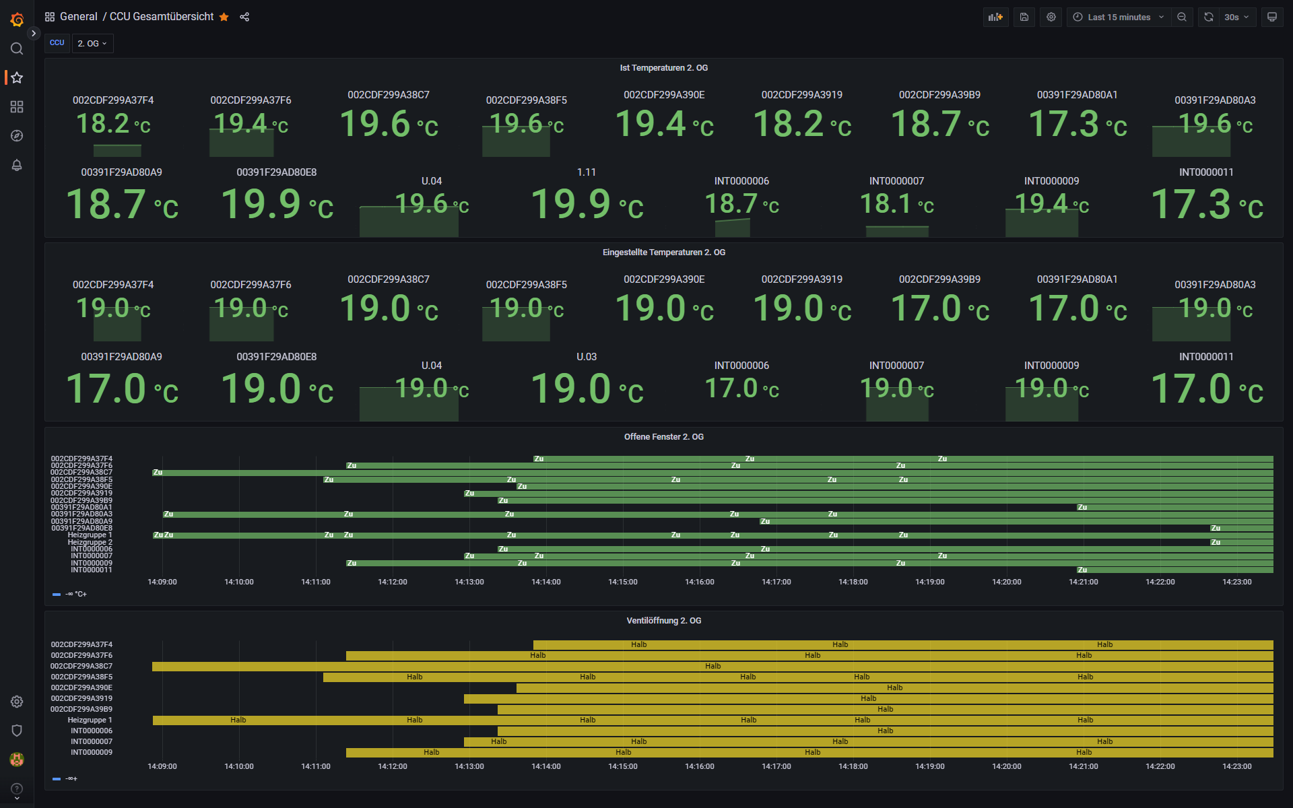Image resolution: width=1293 pixels, height=808 pixels.
Task: Expand the 30s refresh interval dropdown
Action: [x=1237, y=17]
